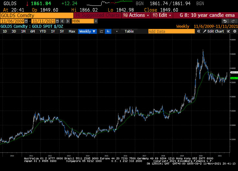
Task: Open chart settings gear icon
Action: tap(235, 31)
